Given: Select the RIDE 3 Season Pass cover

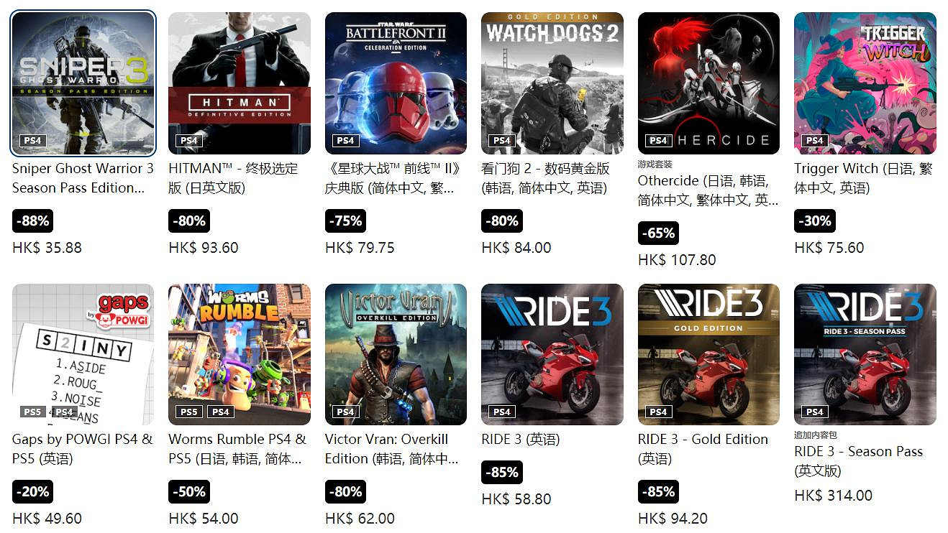Looking at the screenshot, I should pyautogui.click(x=865, y=354).
